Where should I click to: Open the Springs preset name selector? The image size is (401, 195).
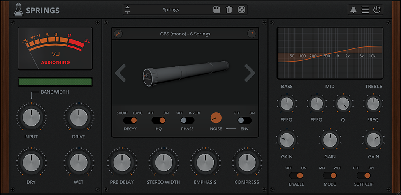(x=171, y=10)
